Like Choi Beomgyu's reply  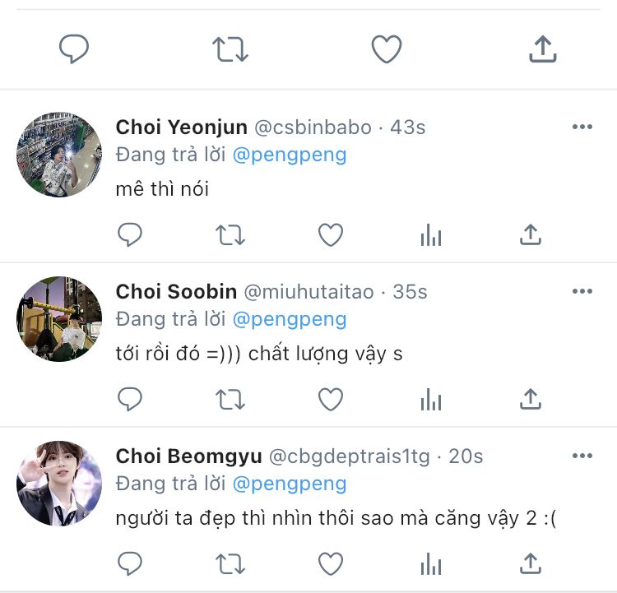click(x=330, y=564)
